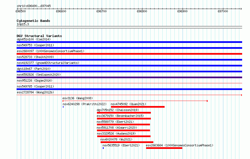Select the blue bar under dgv651n100
Image resolution: width=250 pixels, height=159 pixels.
tap(129, 42)
